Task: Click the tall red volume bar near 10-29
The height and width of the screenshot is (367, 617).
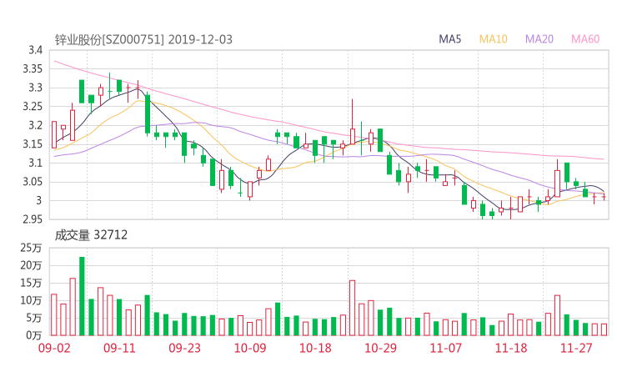Action: [352, 308]
